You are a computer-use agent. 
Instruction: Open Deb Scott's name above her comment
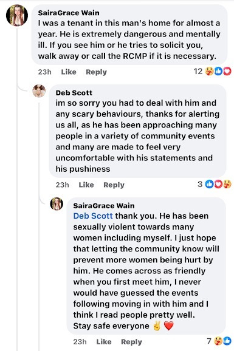(74, 93)
